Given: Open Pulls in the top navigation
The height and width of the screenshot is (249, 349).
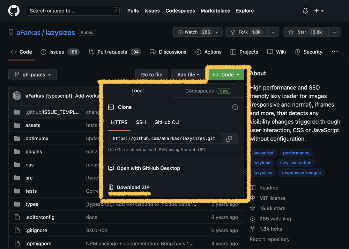Looking at the screenshot, I should 133,11.
